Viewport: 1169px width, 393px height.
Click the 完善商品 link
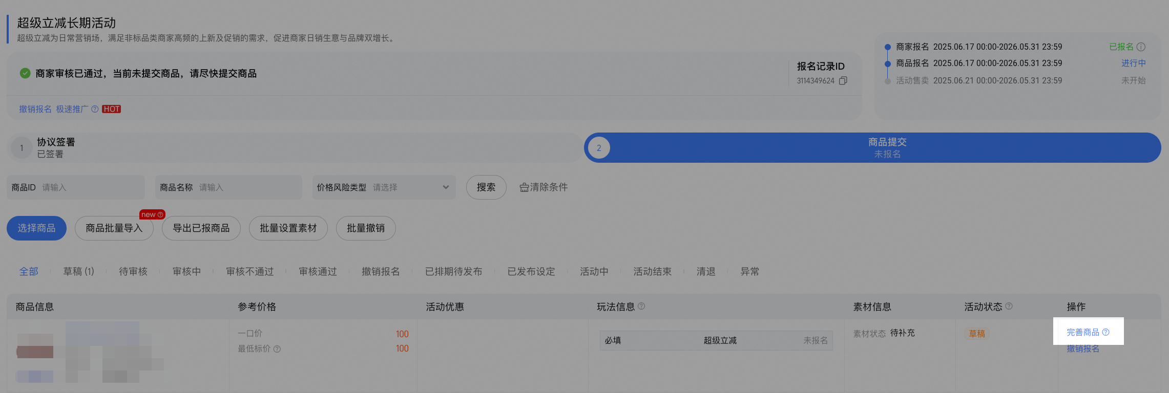coord(1083,332)
